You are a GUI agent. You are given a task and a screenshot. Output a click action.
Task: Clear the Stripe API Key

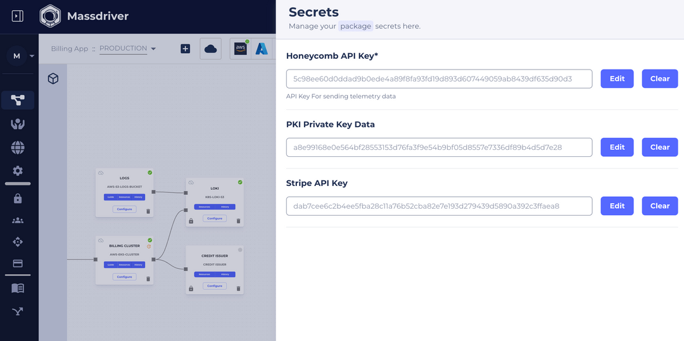659,206
